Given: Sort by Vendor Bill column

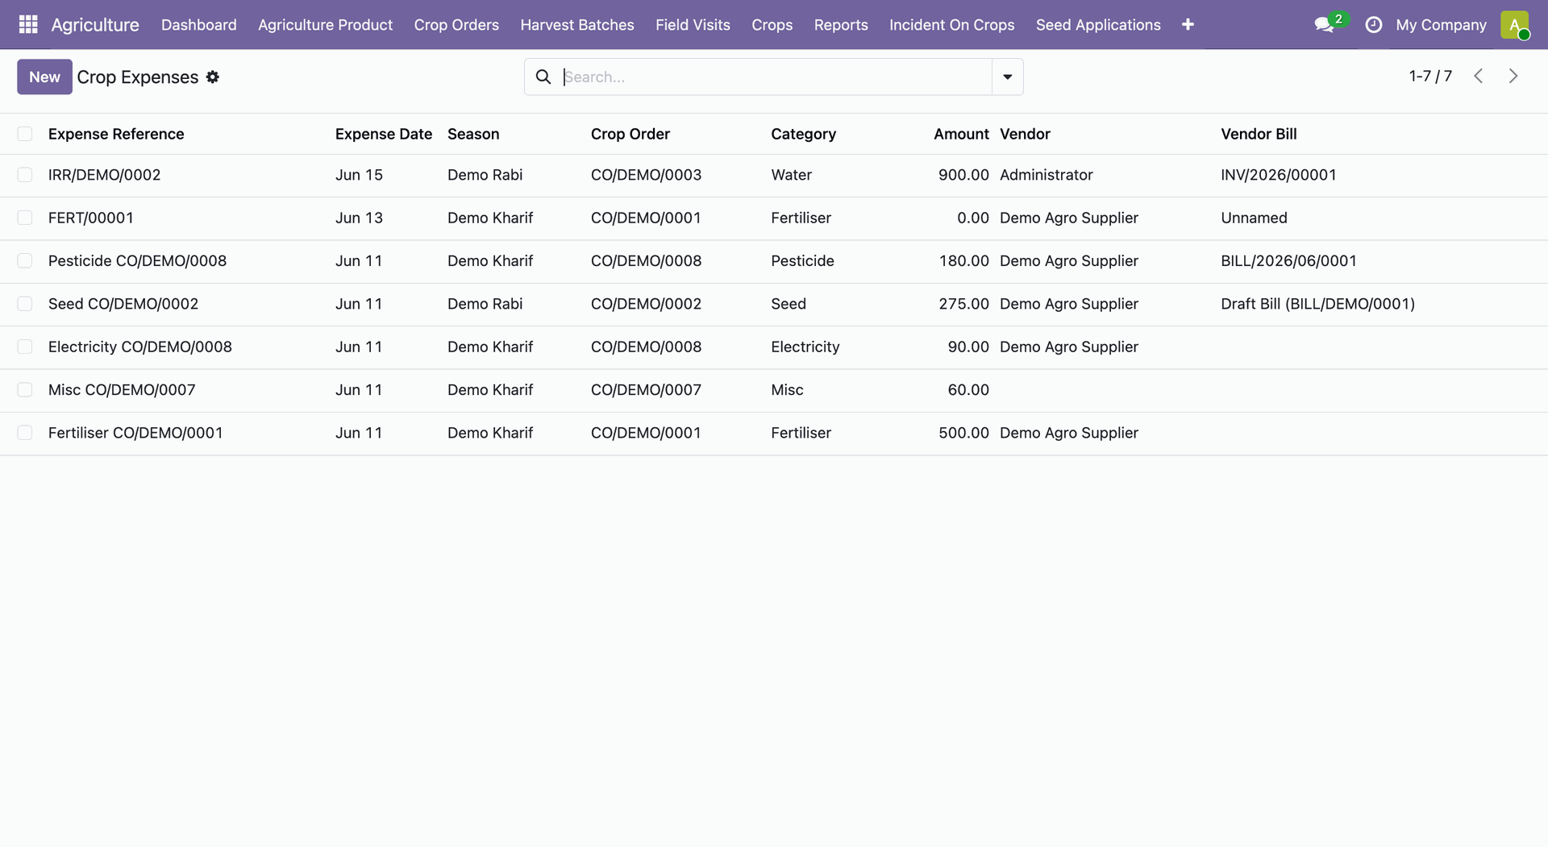Looking at the screenshot, I should (x=1259, y=134).
